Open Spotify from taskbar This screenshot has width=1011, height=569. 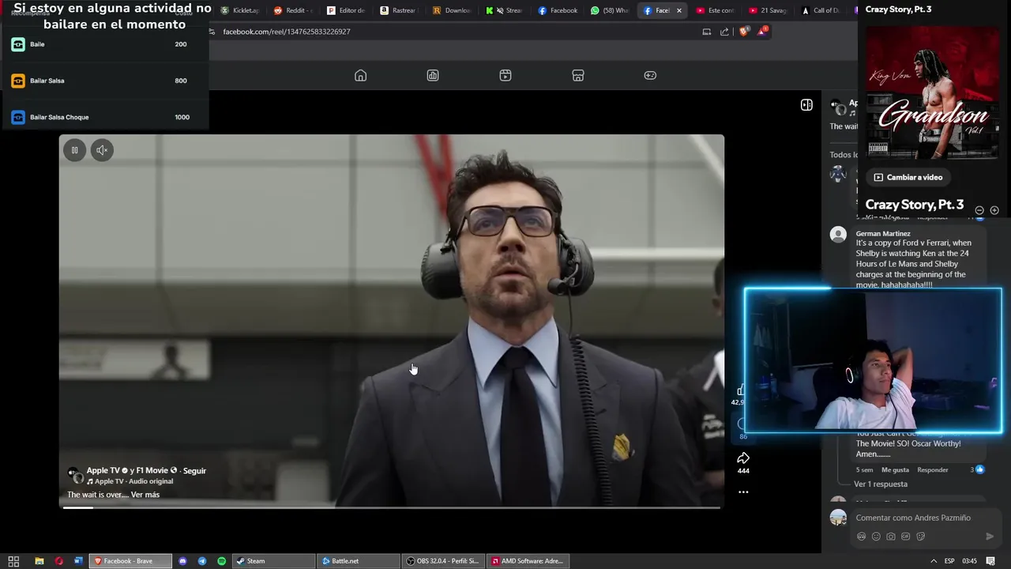[x=221, y=561]
